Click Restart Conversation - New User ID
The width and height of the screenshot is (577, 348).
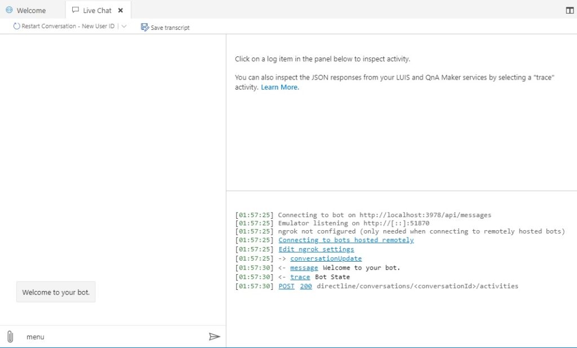68,27
